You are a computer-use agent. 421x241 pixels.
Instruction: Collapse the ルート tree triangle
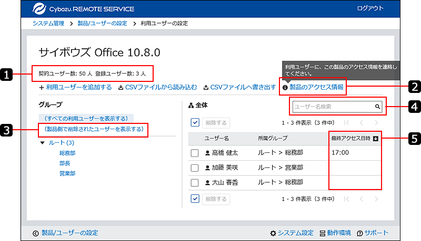point(42,143)
